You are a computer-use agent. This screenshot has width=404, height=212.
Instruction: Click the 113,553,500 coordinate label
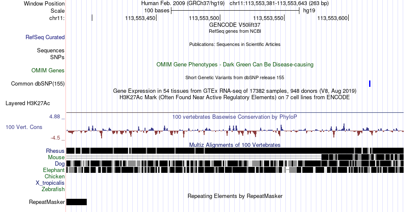pyautogui.click(x=204, y=18)
